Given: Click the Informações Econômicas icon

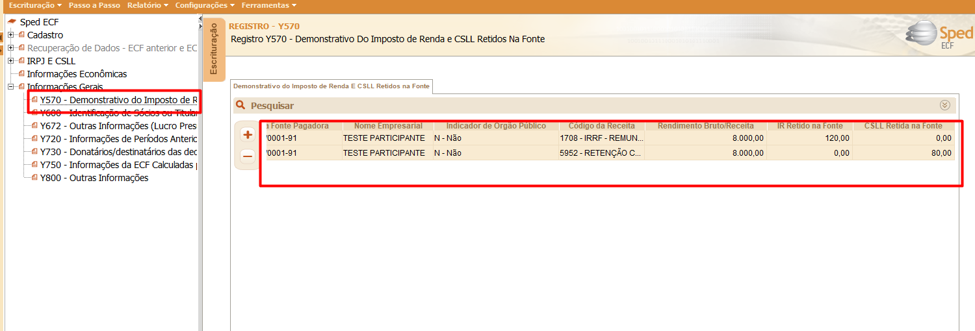Looking at the screenshot, I should point(21,73).
